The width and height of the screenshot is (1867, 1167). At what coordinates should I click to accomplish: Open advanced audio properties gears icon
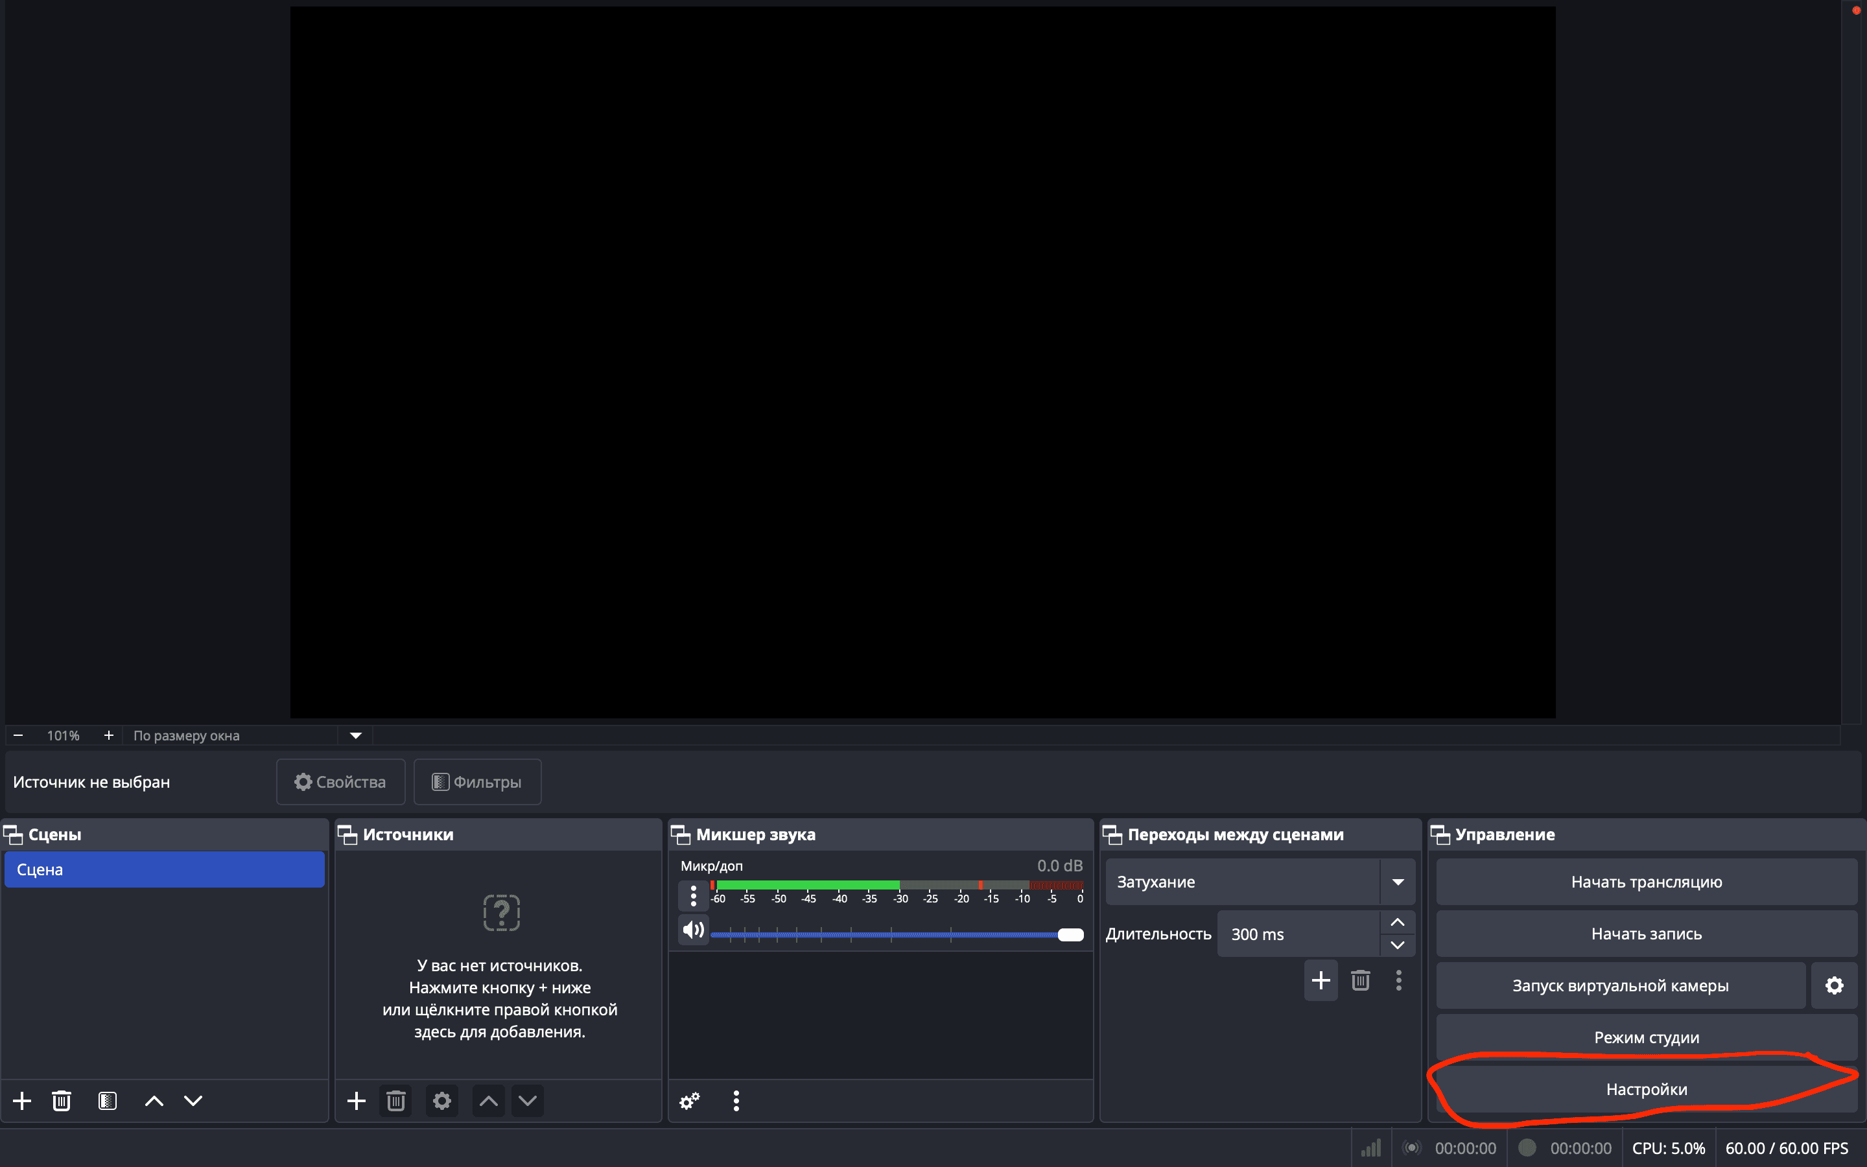(x=690, y=1101)
